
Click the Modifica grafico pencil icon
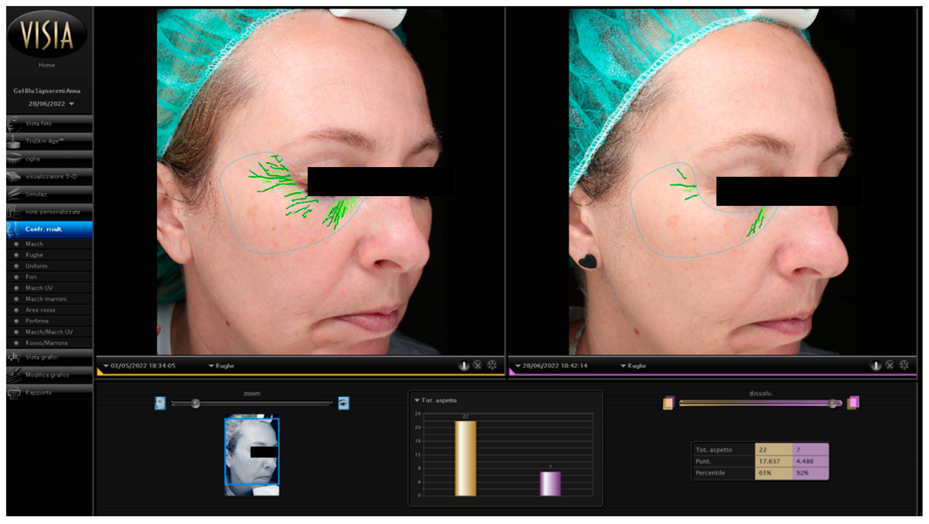[x=14, y=375]
